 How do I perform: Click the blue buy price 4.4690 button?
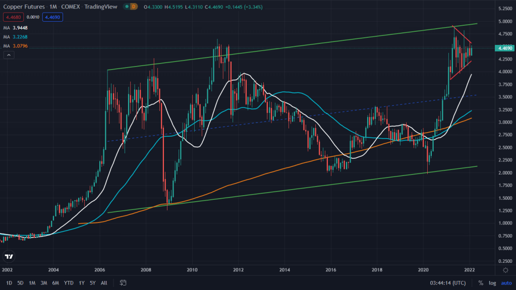pyautogui.click(x=52, y=17)
